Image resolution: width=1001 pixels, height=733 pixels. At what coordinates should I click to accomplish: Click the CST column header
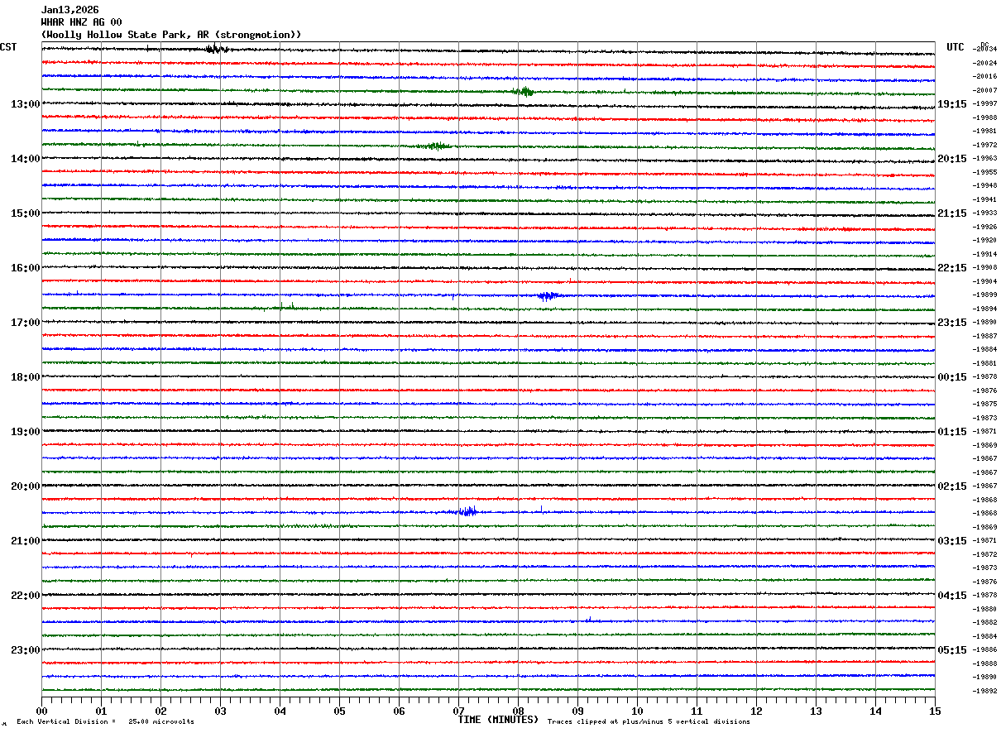tap(8, 47)
